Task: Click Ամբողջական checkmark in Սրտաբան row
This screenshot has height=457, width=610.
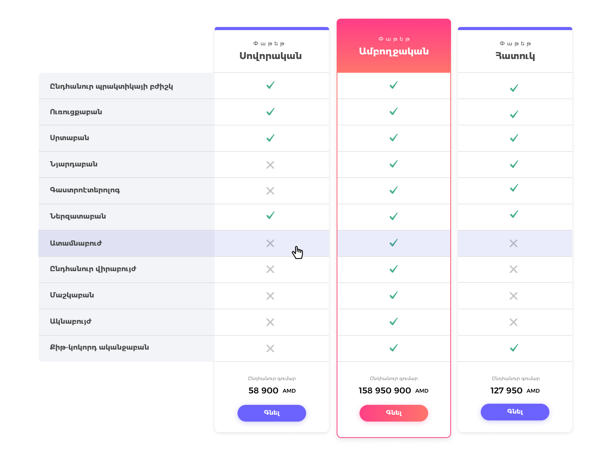Action: (x=393, y=137)
